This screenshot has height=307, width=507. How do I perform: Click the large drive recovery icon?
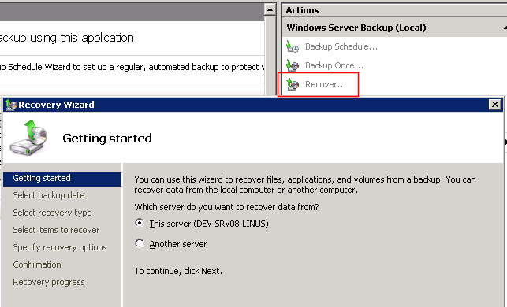(x=29, y=138)
